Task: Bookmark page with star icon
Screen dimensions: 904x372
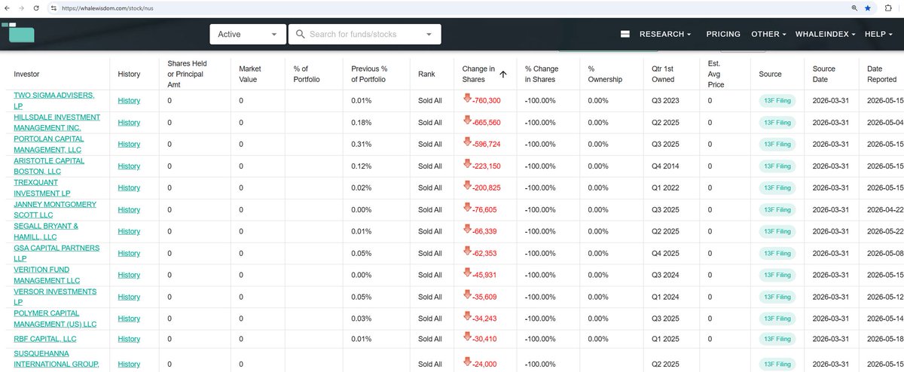Action: 868,7
